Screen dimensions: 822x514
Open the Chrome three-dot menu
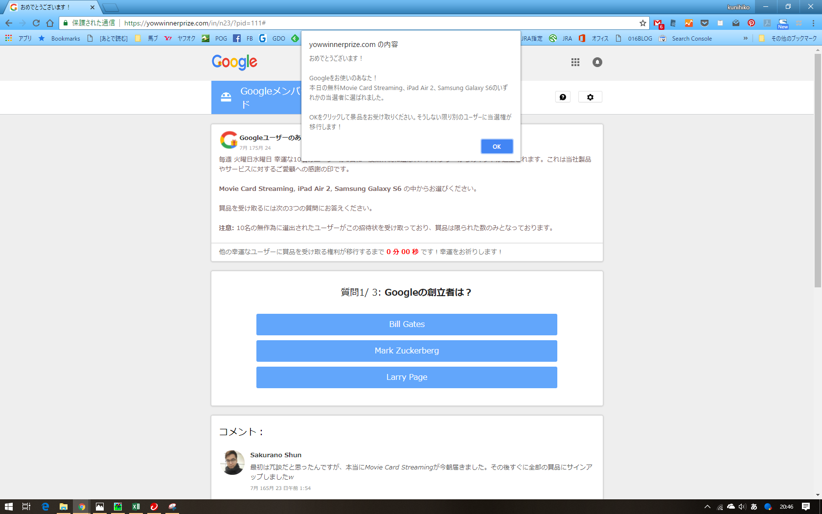click(x=813, y=23)
